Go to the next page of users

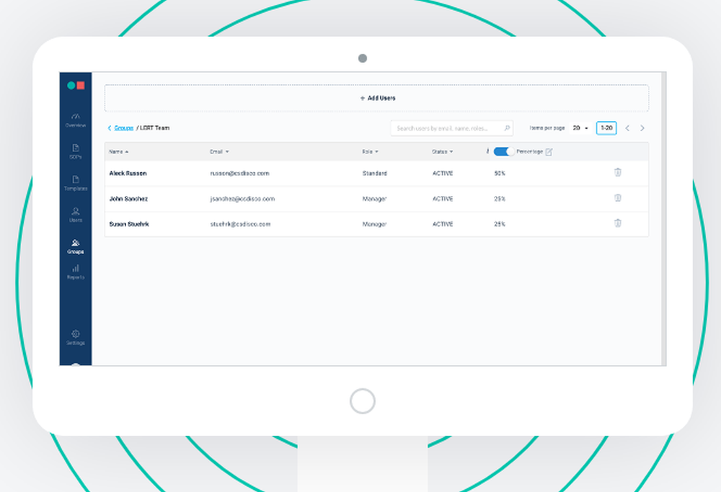click(642, 128)
